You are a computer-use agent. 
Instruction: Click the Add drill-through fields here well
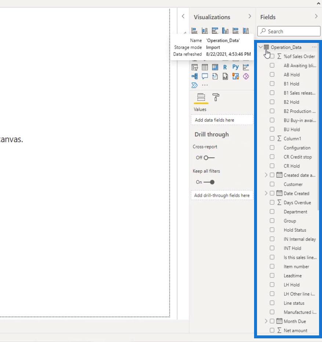[x=222, y=195]
